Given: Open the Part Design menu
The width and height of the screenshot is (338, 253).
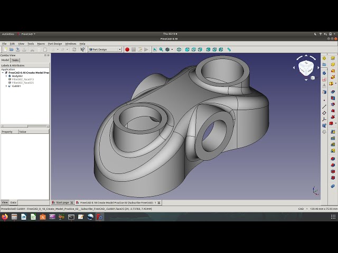Looking at the screenshot, I should [x=55, y=44].
